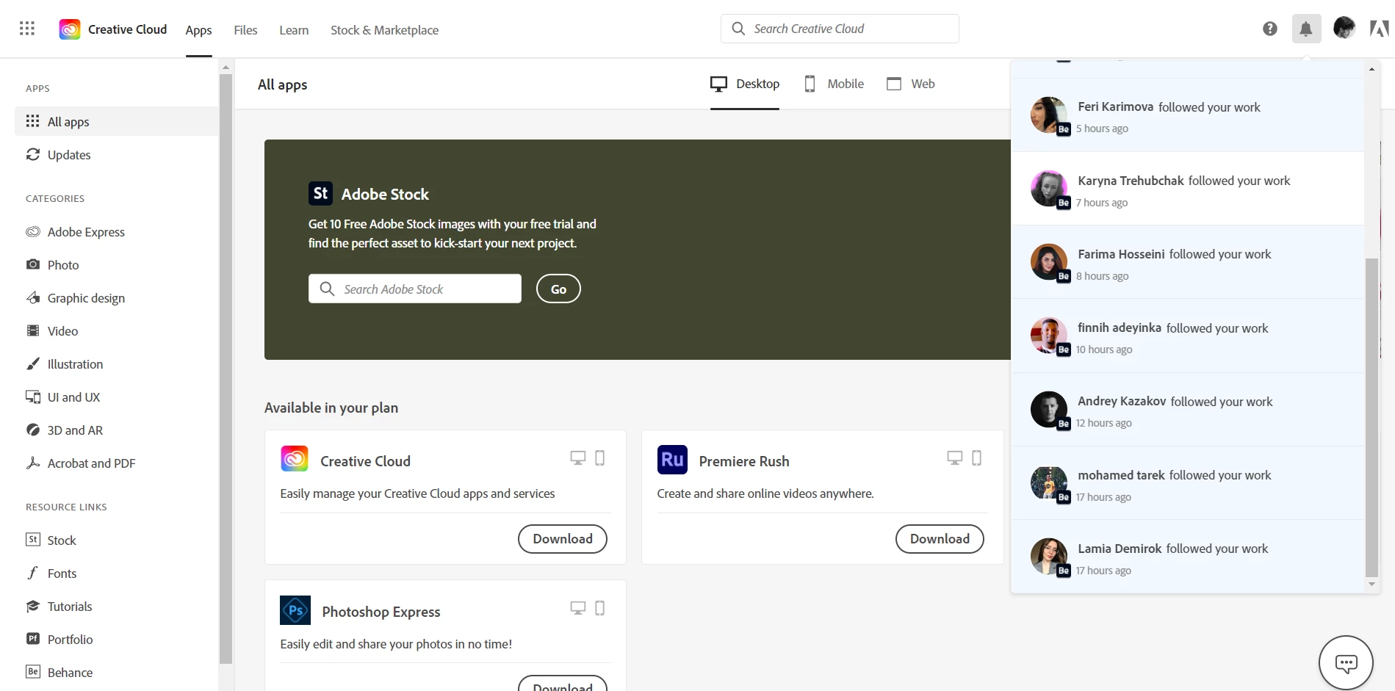1395x691 pixels.
Task: Select the Illustration brush icon
Action: pyautogui.click(x=33, y=363)
